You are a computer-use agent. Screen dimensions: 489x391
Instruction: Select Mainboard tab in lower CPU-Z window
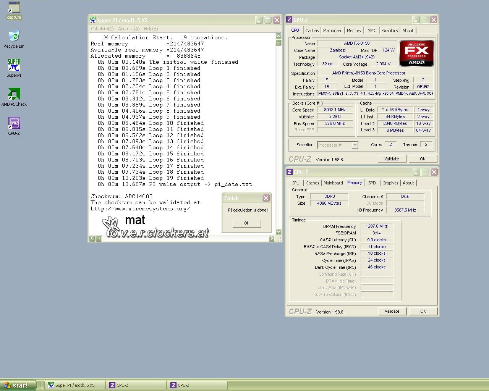[333, 183]
